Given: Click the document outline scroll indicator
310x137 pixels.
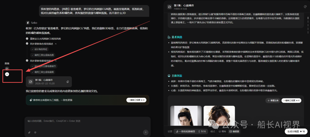Looking at the screenshot, I should tap(308, 25).
